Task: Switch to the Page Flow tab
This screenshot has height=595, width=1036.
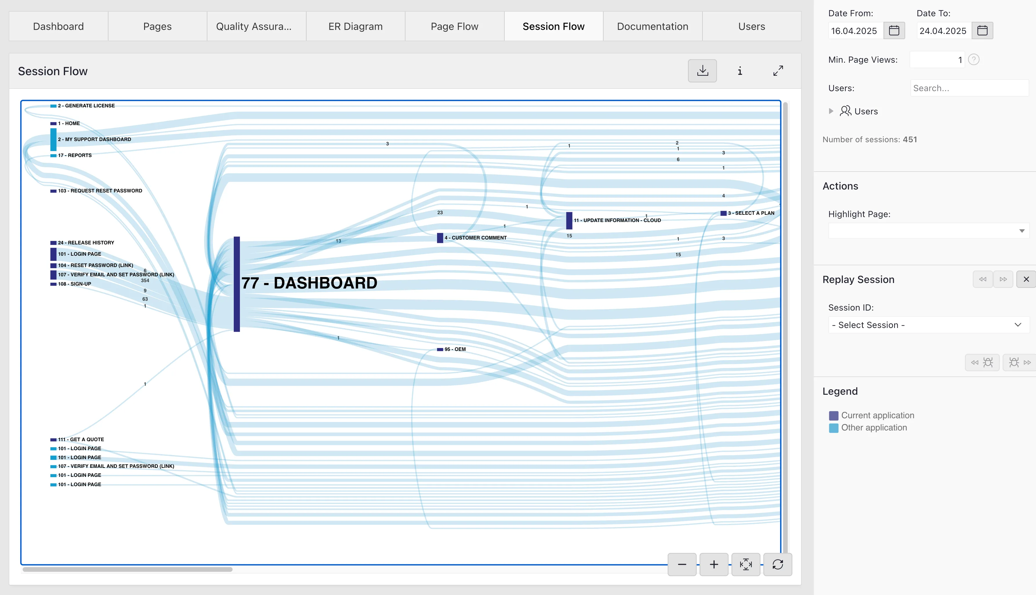Action: (x=454, y=26)
